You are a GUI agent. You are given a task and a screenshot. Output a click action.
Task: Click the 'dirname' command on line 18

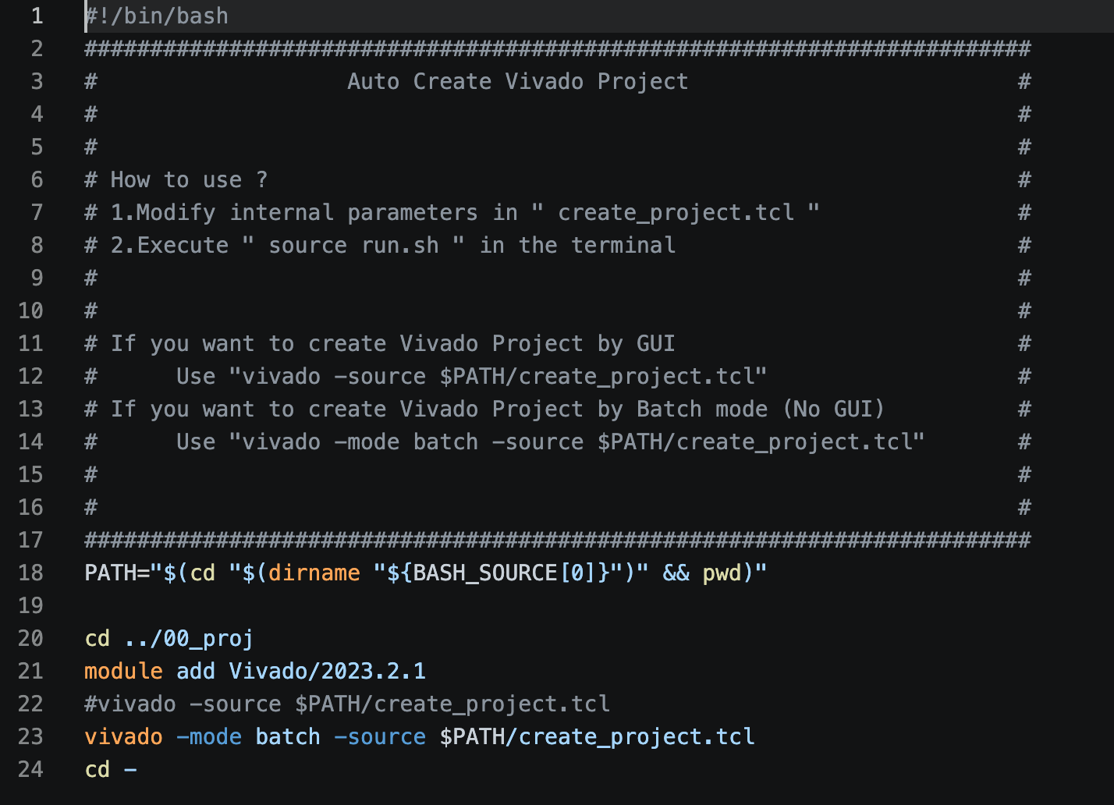click(314, 573)
